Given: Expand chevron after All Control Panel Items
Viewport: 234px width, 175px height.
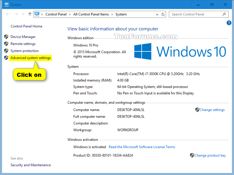Looking at the screenshot, I should click(x=112, y=14).
